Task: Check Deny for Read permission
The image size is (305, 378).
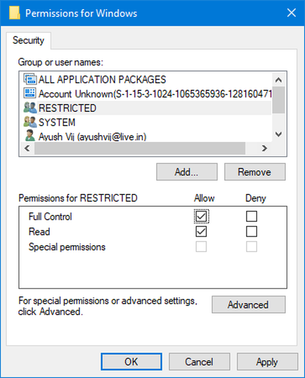Action: pyautogui.click(x=251, y=231)
